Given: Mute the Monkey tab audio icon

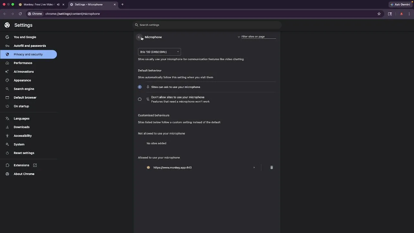Looking at the screenshot, I should pos(58,5).
